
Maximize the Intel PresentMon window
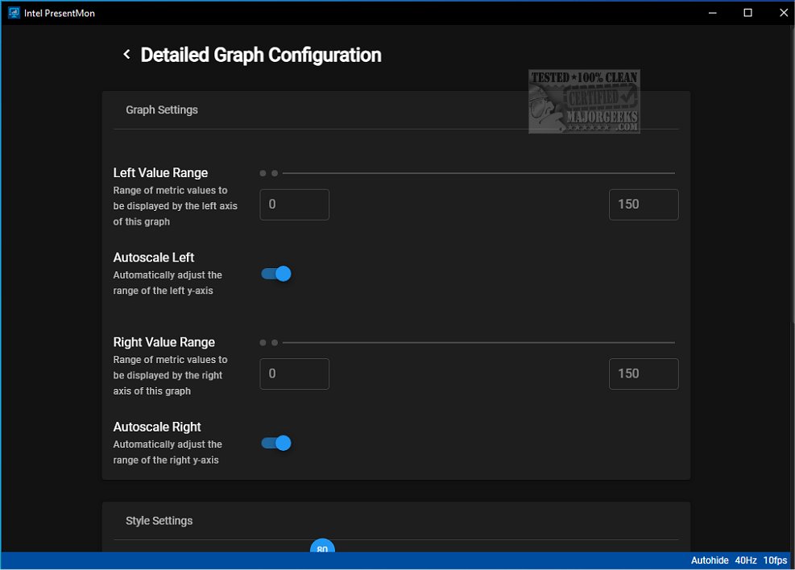coord(747,13)
